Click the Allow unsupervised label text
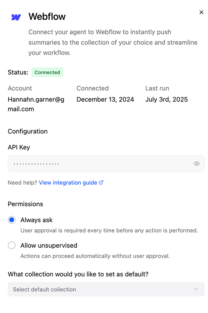The width and height of the screenshot is (208, 313). (49, 245)
